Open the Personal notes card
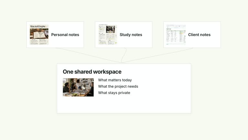Image resolution: width=248 pixels, height=140 pixels. [55, 35]
